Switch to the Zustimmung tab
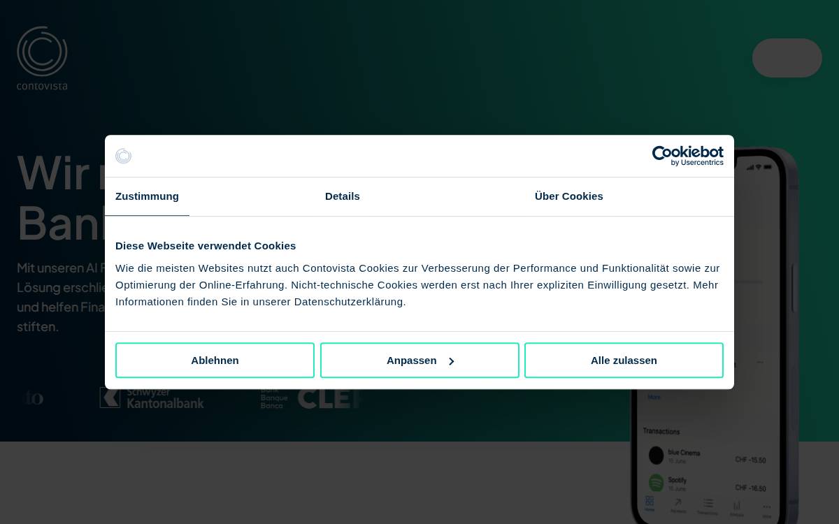The image size is (839, 524). 147,196
